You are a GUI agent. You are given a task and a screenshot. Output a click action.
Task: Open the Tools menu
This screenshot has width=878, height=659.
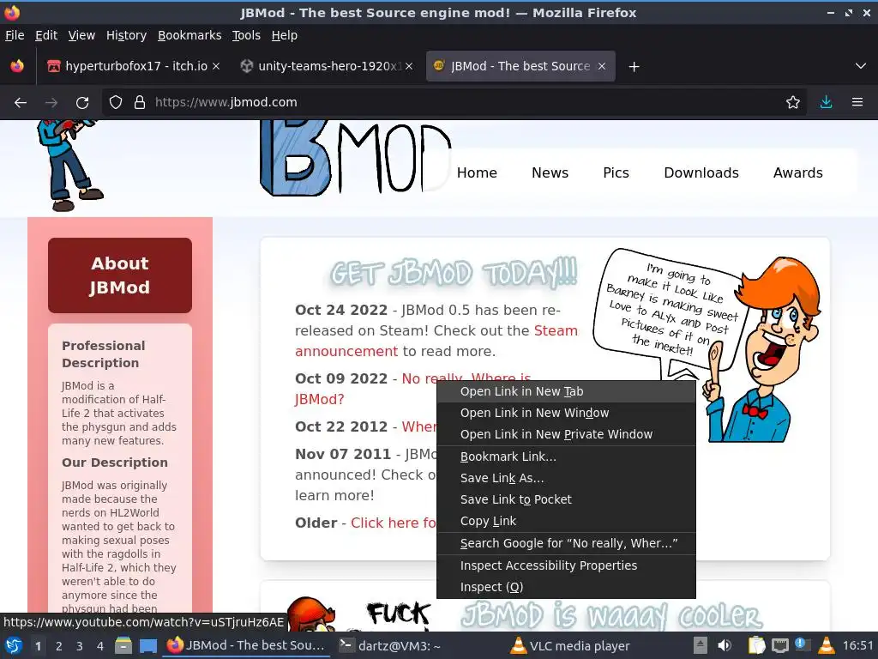click(246, 35)
